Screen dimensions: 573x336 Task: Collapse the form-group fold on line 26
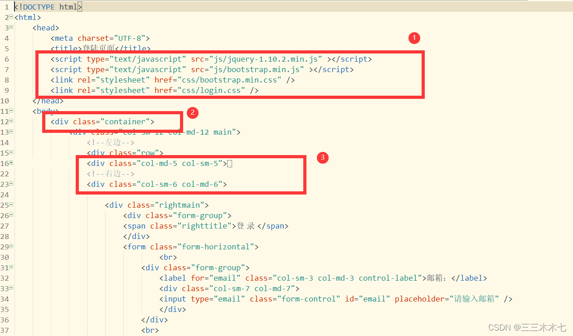coord(11,215)
